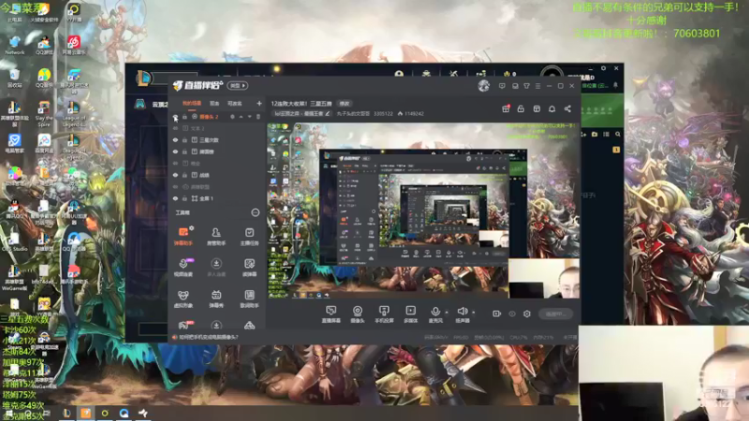The width and height of the screenshot is (749, 421).
Task: Open the 视频连麦 video co-stream tool
Action: [183, 268]
